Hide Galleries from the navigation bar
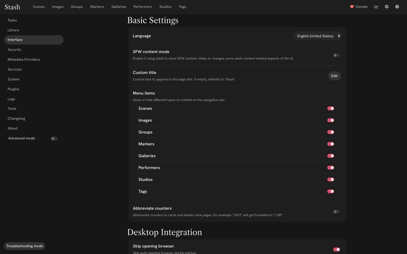Viewport: 407px width, 254px height. [x=331, y=156]
